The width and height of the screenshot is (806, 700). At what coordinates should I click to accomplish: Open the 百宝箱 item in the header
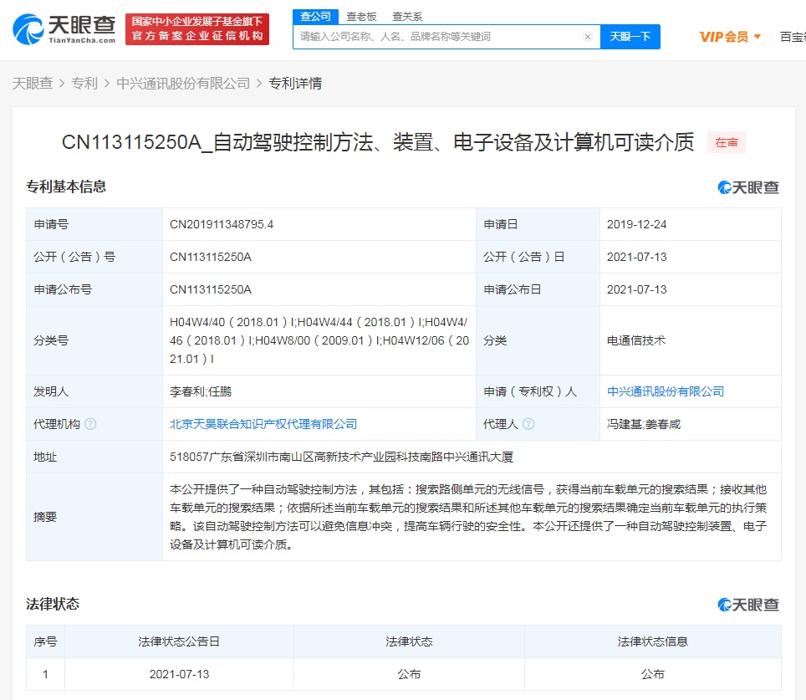[792, 37]
